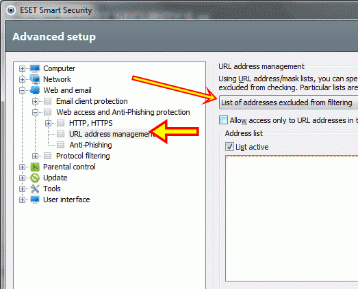Expand the Protocol filtering node

coord(35,156)
